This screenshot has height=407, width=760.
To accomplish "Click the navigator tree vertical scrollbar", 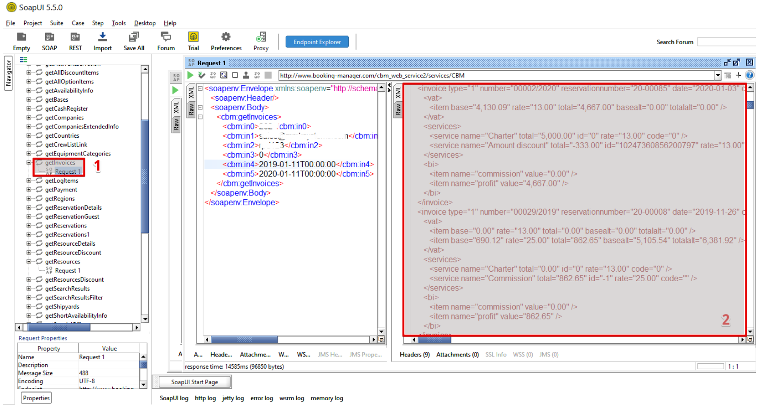I will (x=145, y=194).
